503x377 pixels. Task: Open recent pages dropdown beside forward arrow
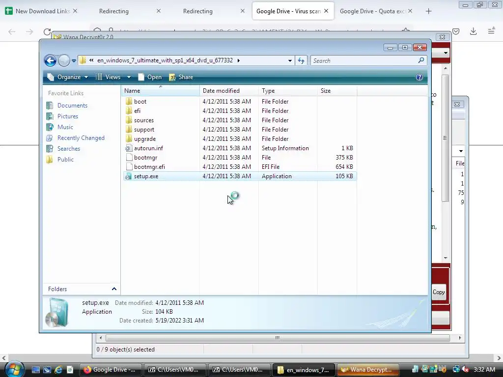click(x=74, y=60)
